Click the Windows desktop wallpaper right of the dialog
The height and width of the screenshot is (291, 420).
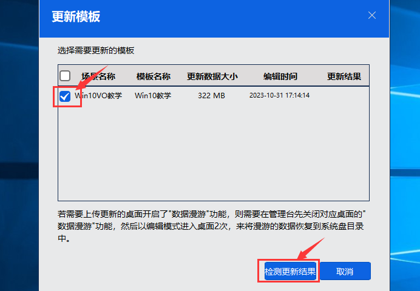pyautogui.click(x=405, y=152)
